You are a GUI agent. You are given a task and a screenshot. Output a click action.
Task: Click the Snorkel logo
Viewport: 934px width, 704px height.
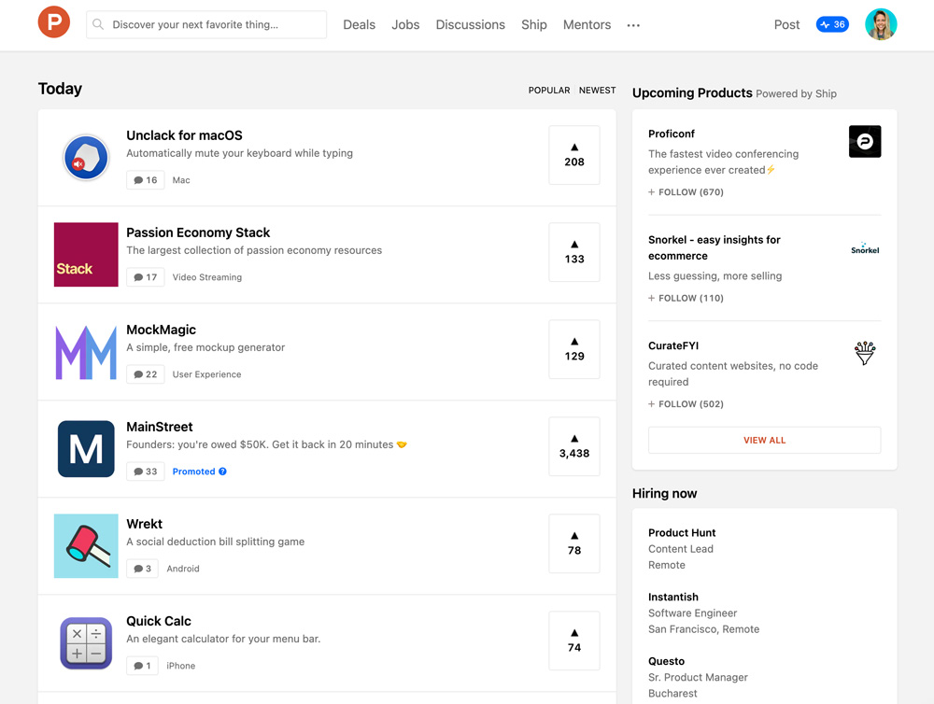[865, 248]
